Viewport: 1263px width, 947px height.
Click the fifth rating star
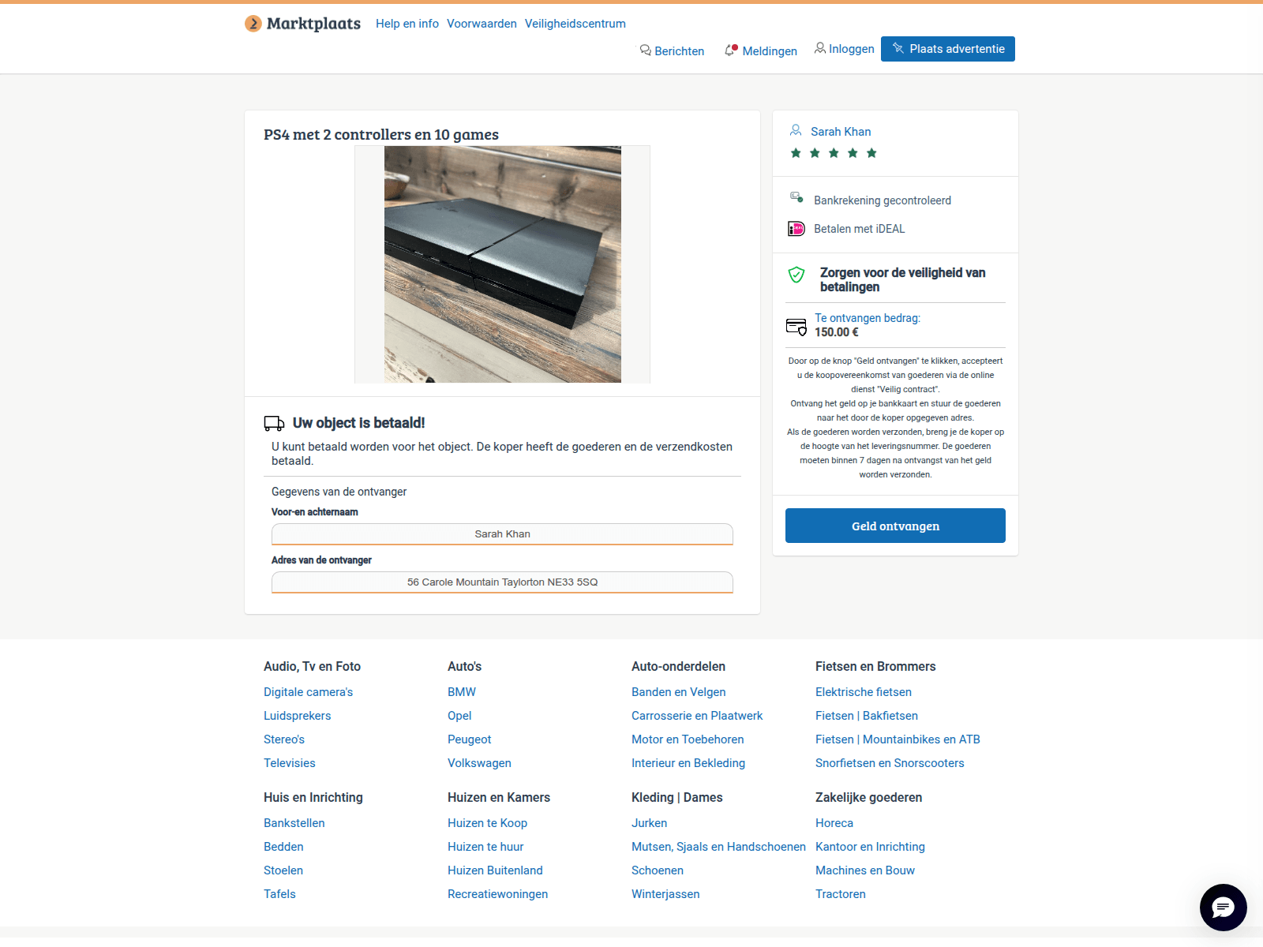[871, 153]
